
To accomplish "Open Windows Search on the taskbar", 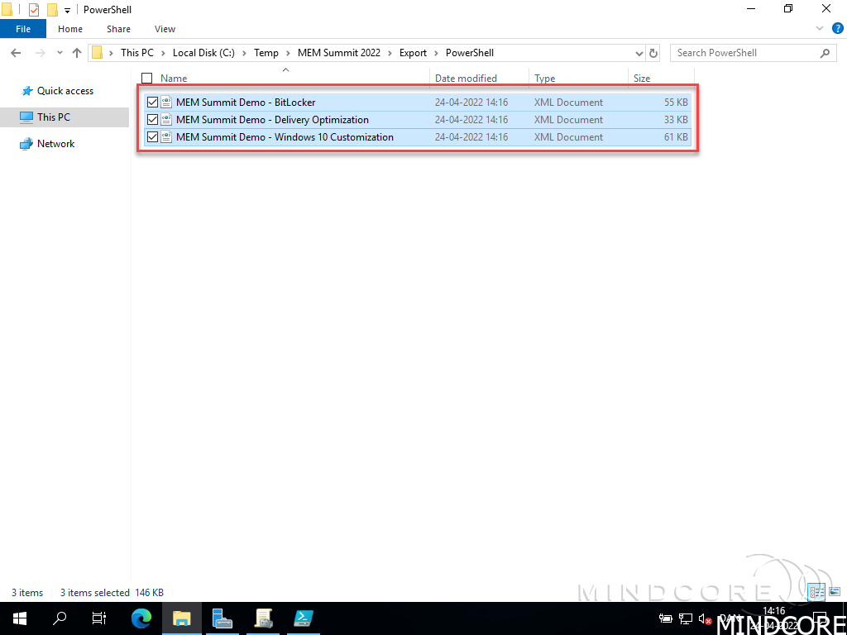I will pos(60,618).
